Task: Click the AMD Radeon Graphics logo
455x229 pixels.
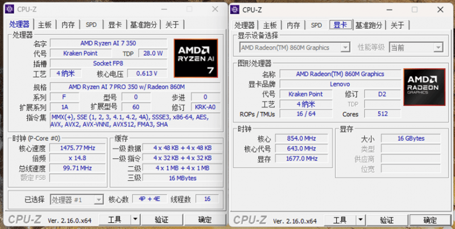Action: point(422,88)
